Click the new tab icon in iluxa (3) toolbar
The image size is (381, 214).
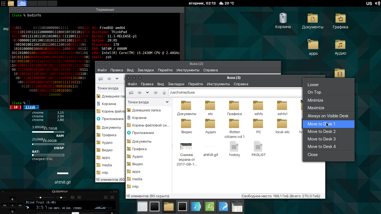click(131, 93)
